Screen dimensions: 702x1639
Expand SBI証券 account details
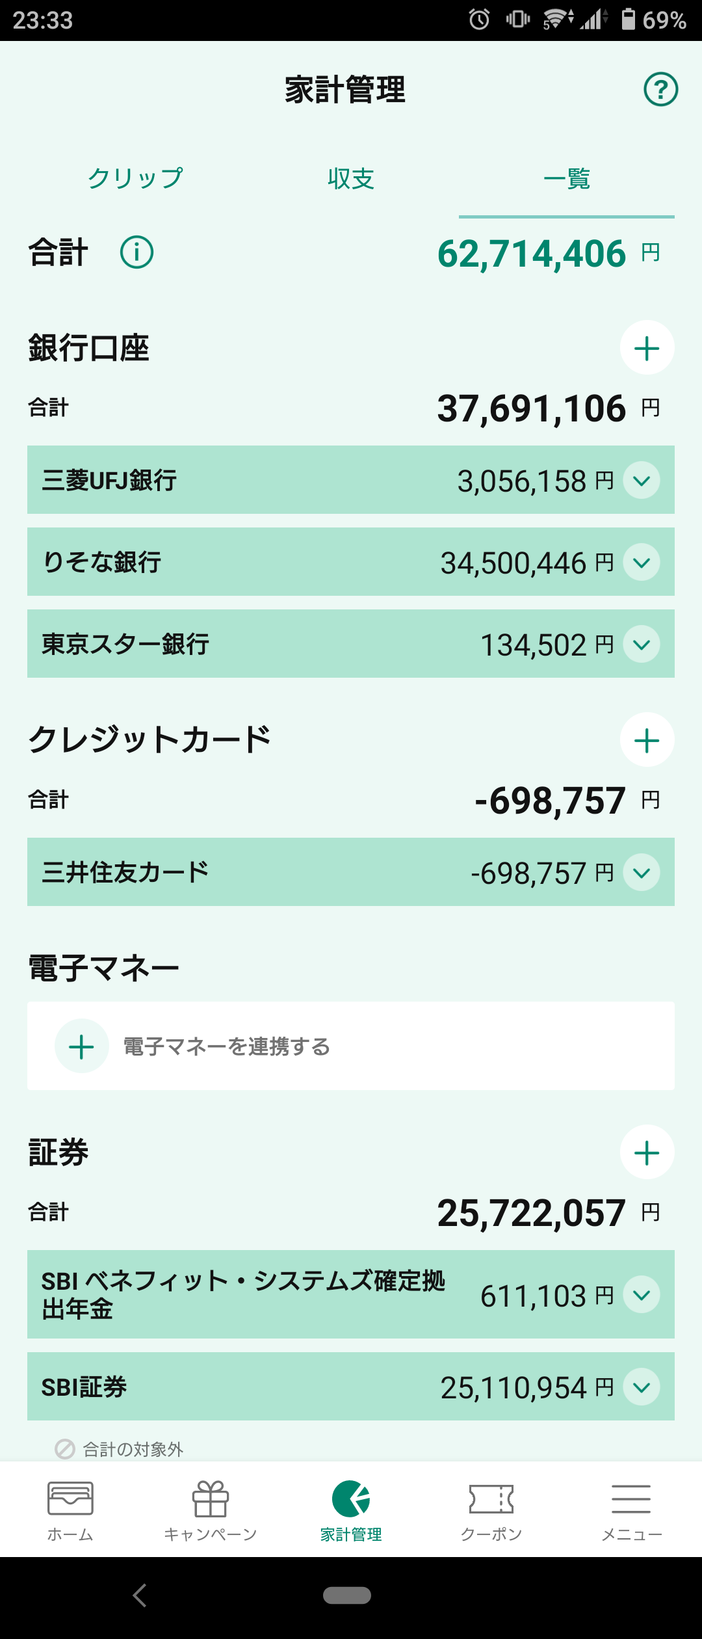click(642, 1387)
